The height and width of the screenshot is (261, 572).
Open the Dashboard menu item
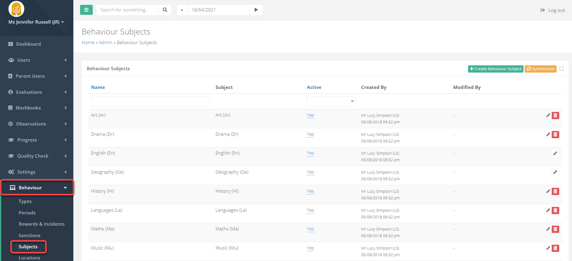(37, 44)
